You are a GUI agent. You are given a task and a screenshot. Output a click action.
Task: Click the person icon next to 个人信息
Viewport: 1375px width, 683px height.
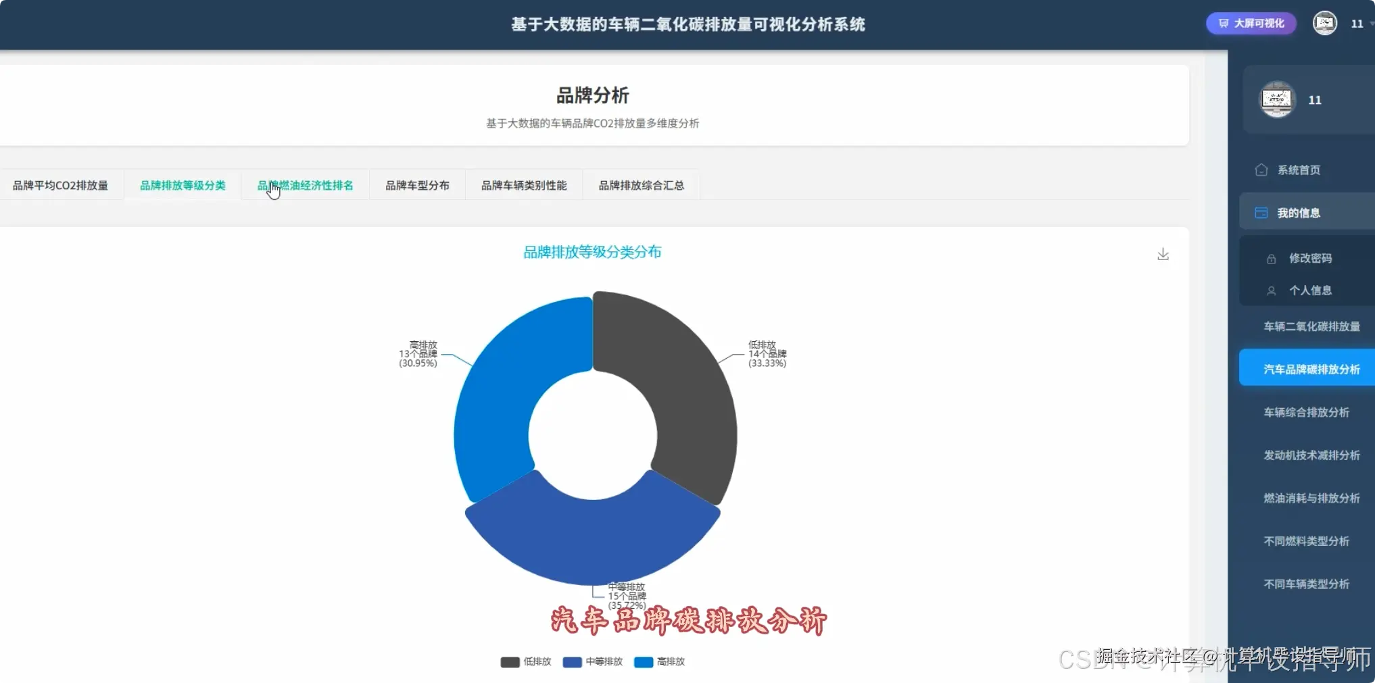click(x=1272, y=290)
